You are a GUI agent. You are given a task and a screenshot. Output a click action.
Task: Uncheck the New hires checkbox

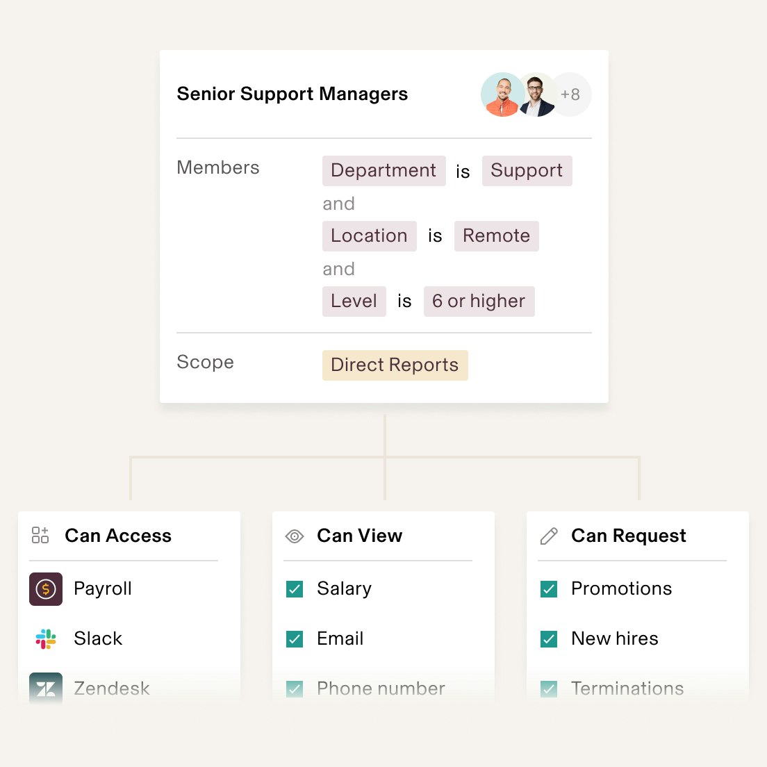coord(549,639)
